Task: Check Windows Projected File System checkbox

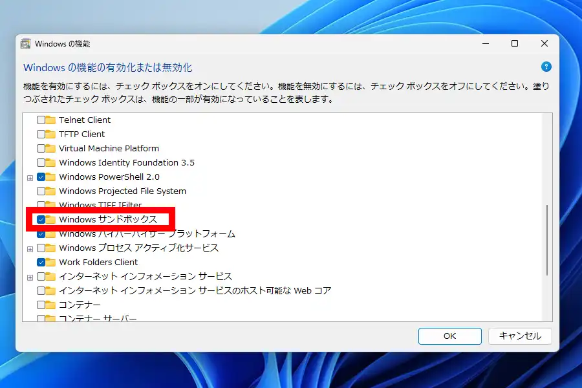Action: [41, 191]
